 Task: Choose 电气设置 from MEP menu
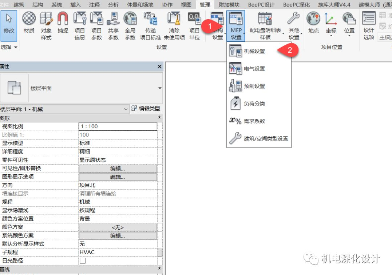coord(259,69)
